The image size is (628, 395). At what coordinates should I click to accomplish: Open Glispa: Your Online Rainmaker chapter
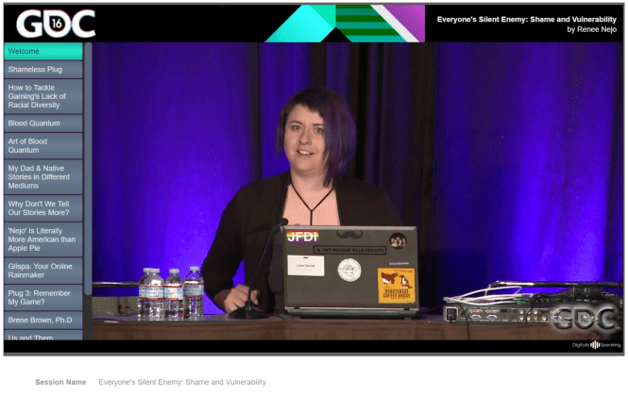coord(43,271)
